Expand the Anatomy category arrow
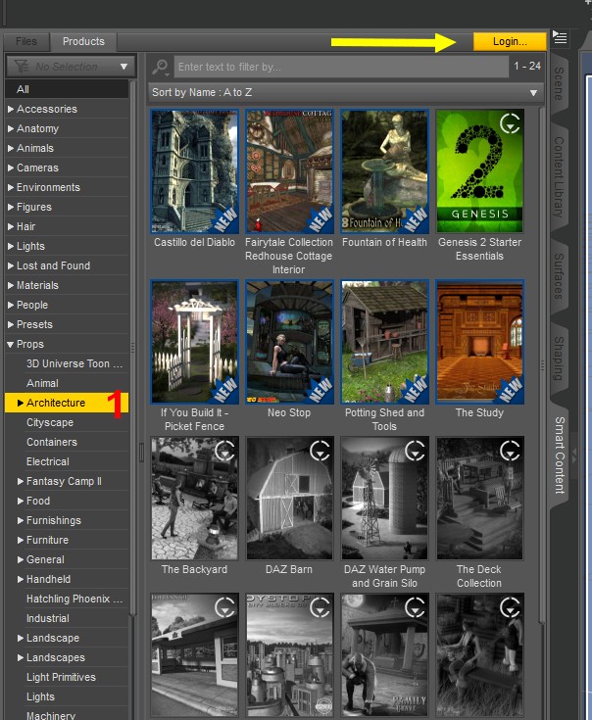The image size is (592, 720). (x=11, y=129)
